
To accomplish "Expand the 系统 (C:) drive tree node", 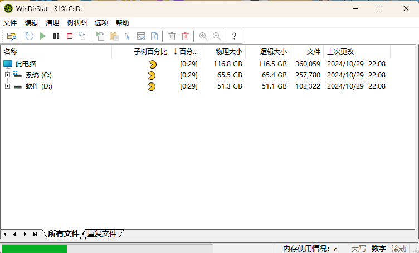I will pyautogui.click(x=7, y=75).
